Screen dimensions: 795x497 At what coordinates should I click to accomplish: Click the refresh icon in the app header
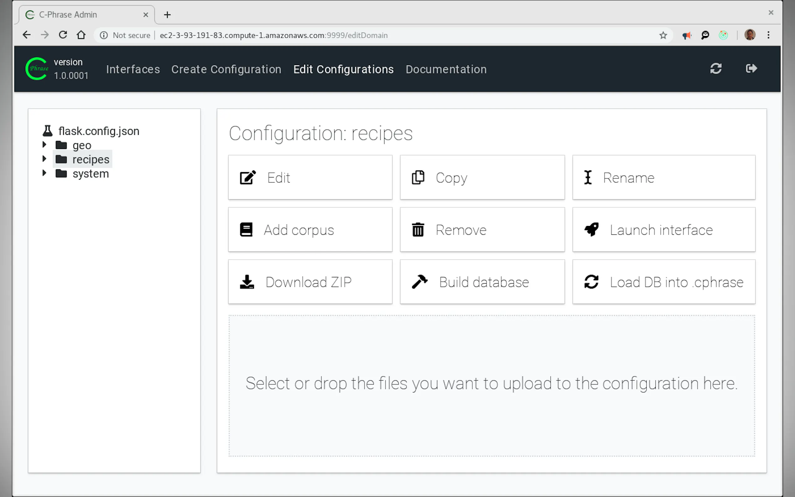(715, 69)
